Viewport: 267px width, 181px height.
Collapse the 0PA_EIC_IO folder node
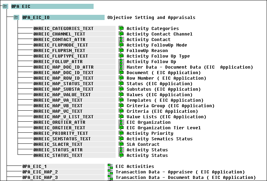(x=16, y=18)
